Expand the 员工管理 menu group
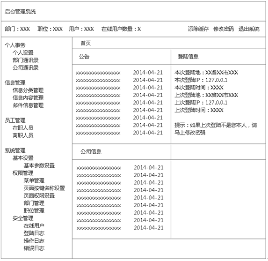 click(x=15, y=120)
